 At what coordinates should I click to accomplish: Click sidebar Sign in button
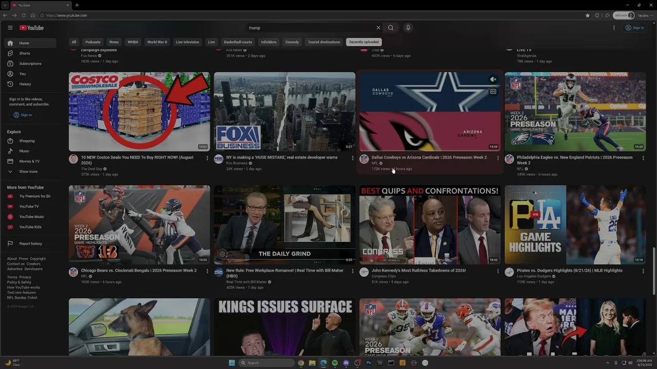(x=23, y=115)
